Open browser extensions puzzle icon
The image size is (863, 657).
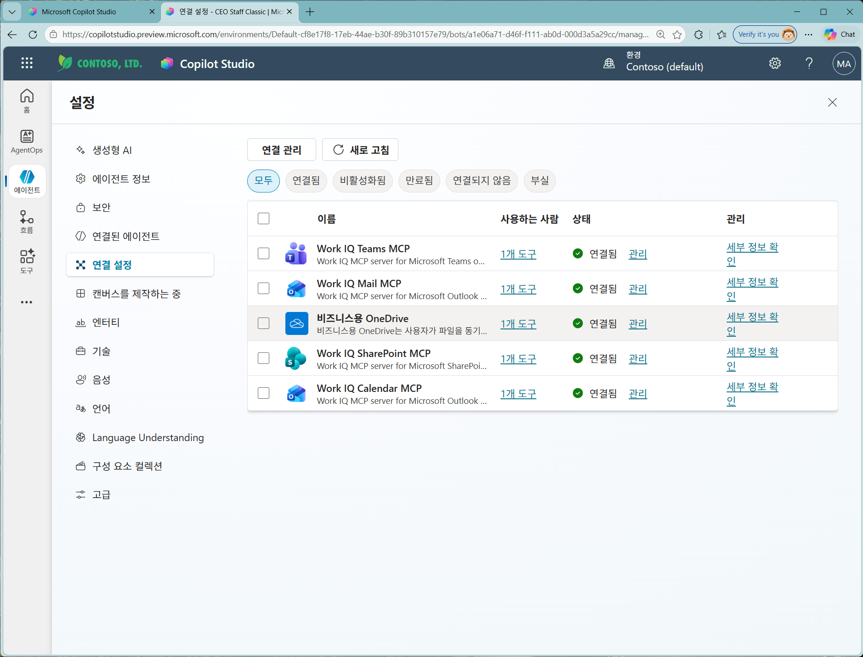[698, 34]
